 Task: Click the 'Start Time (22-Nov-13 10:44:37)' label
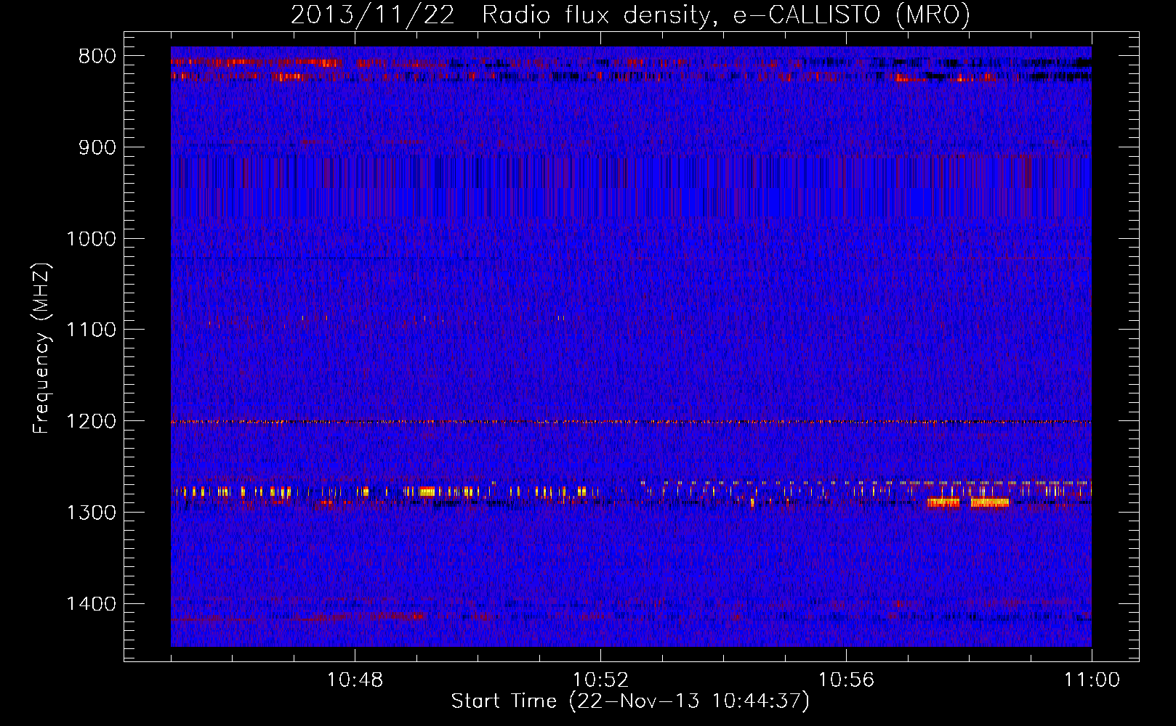630,701
